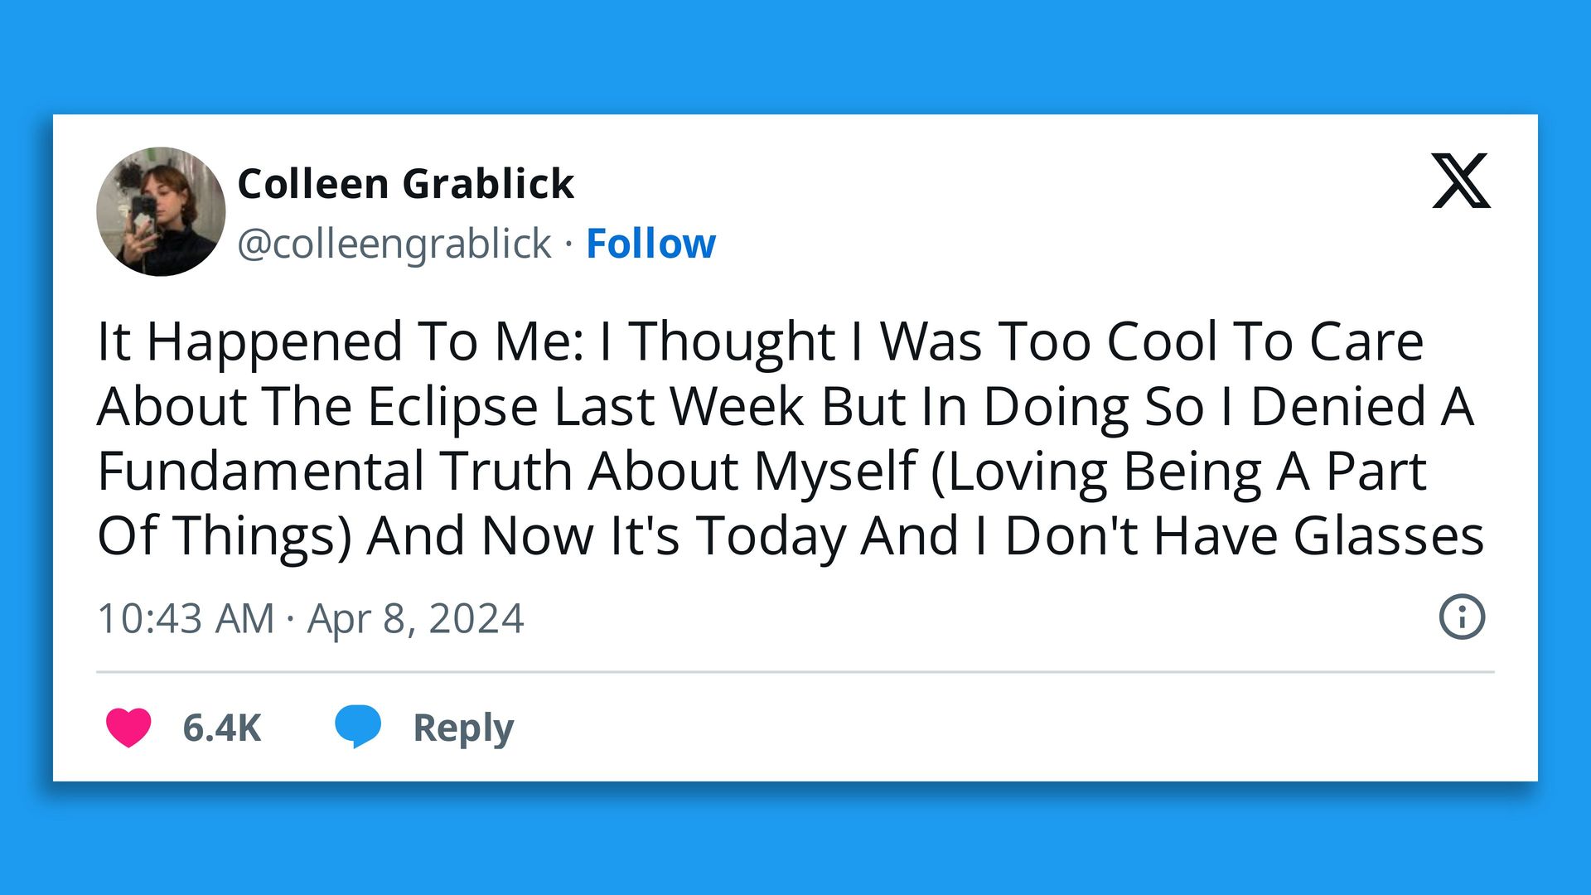Open the Reply link
The image size is (1591, 895).
click(x=462, y=728)
